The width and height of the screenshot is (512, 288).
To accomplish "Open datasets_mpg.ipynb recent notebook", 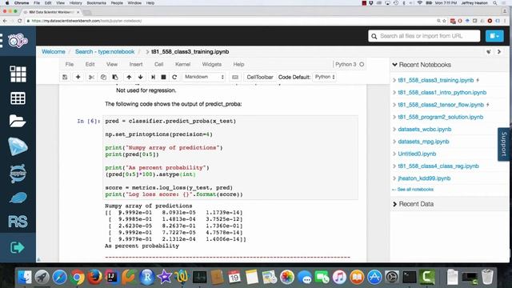I will 423,142.
